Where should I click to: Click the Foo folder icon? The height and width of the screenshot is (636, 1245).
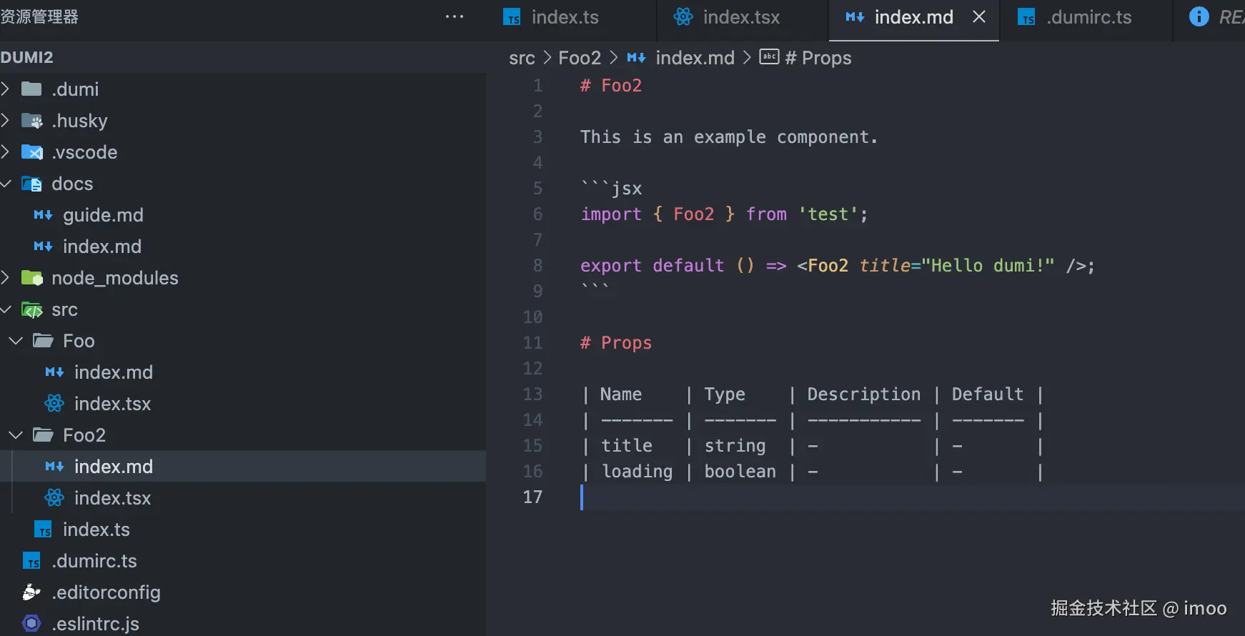coord(43,340)
